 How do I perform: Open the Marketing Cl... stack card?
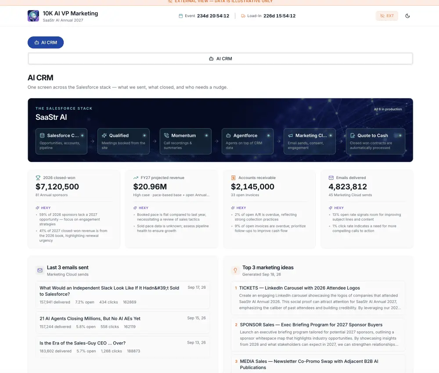tap(309, 141)
